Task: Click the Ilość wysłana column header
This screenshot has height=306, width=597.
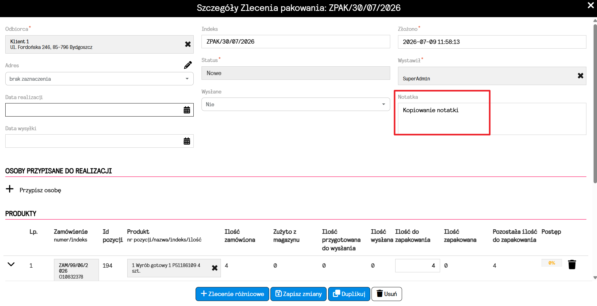Action: (382, 236)
